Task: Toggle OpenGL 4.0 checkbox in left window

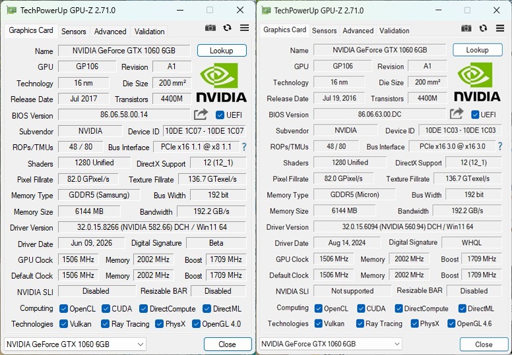Action: point(196,323)
